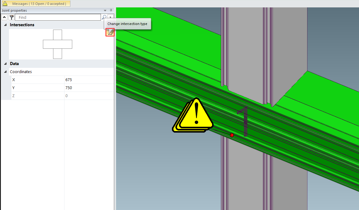Collapse the Intersections section
The width and height of the screenshot is (359, 210).
click(5, 25)
